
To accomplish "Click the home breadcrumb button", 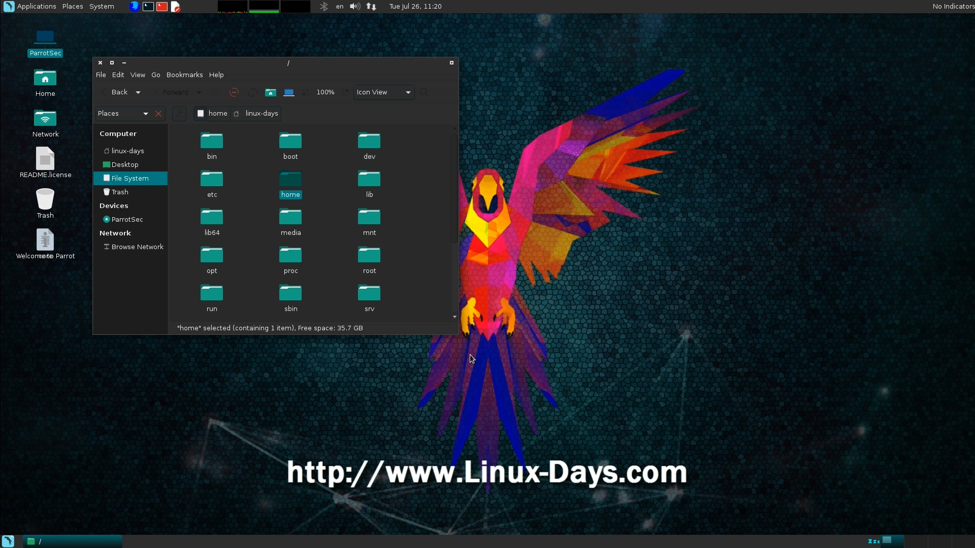I will click(x=218, y=114).
